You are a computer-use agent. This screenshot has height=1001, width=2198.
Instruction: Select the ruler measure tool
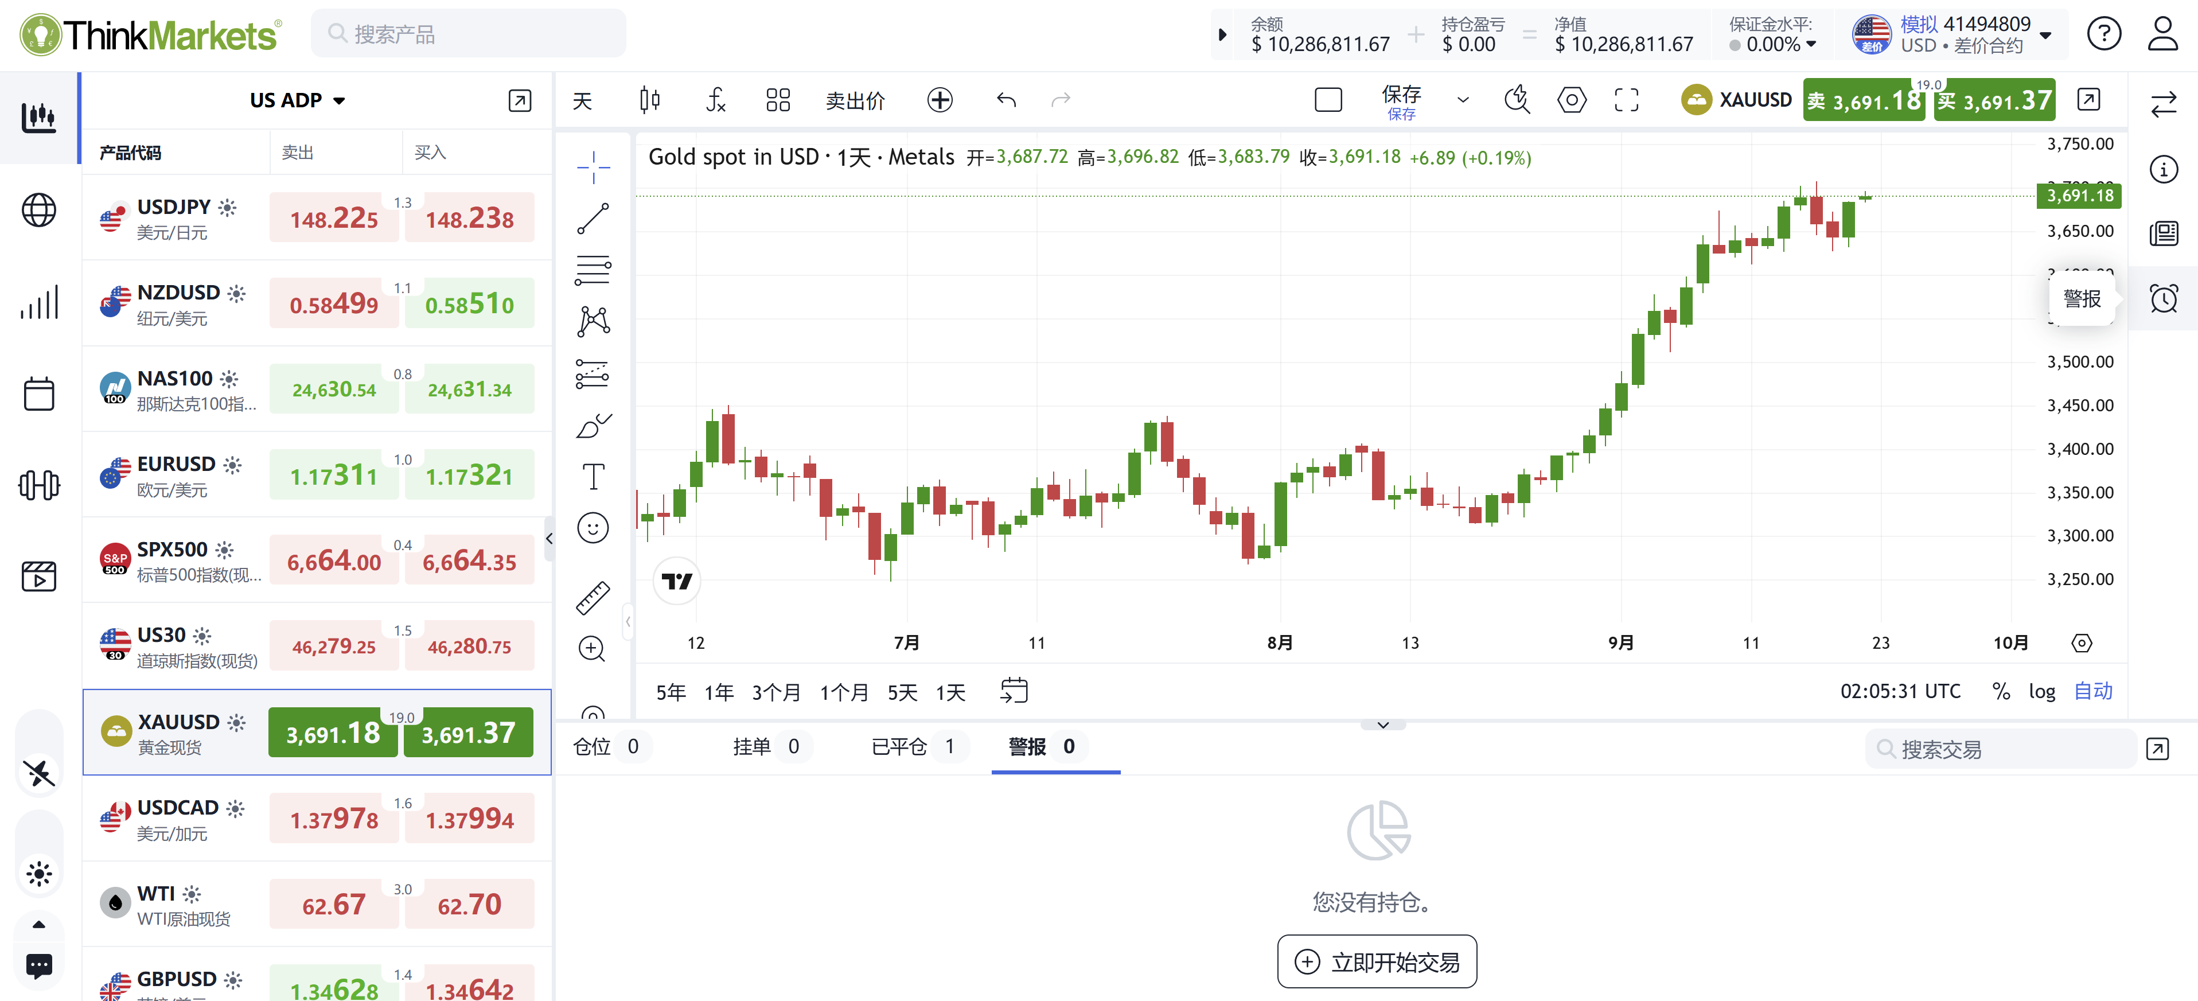[x=593, y=598]
